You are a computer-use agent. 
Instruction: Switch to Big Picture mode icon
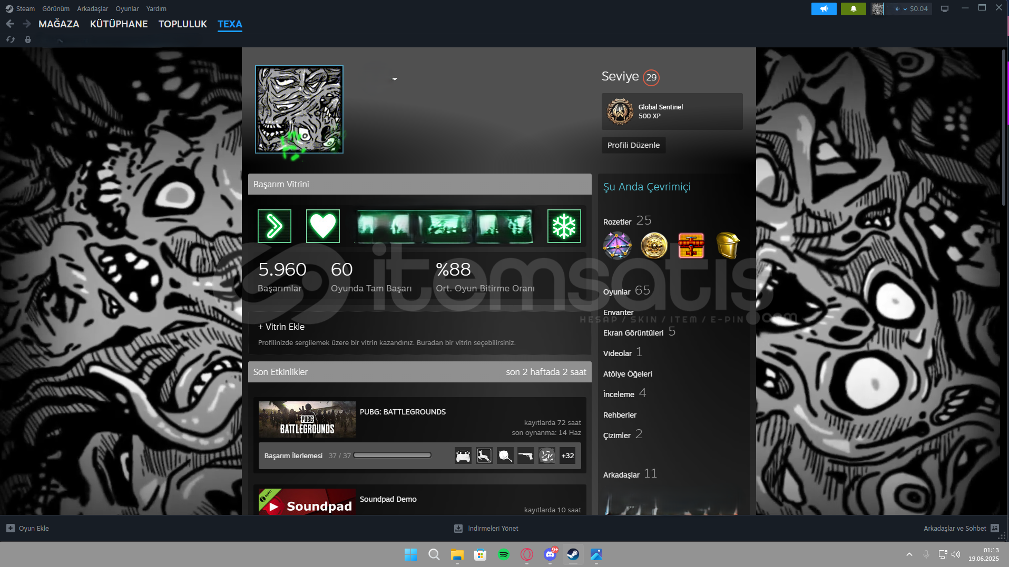944,8
